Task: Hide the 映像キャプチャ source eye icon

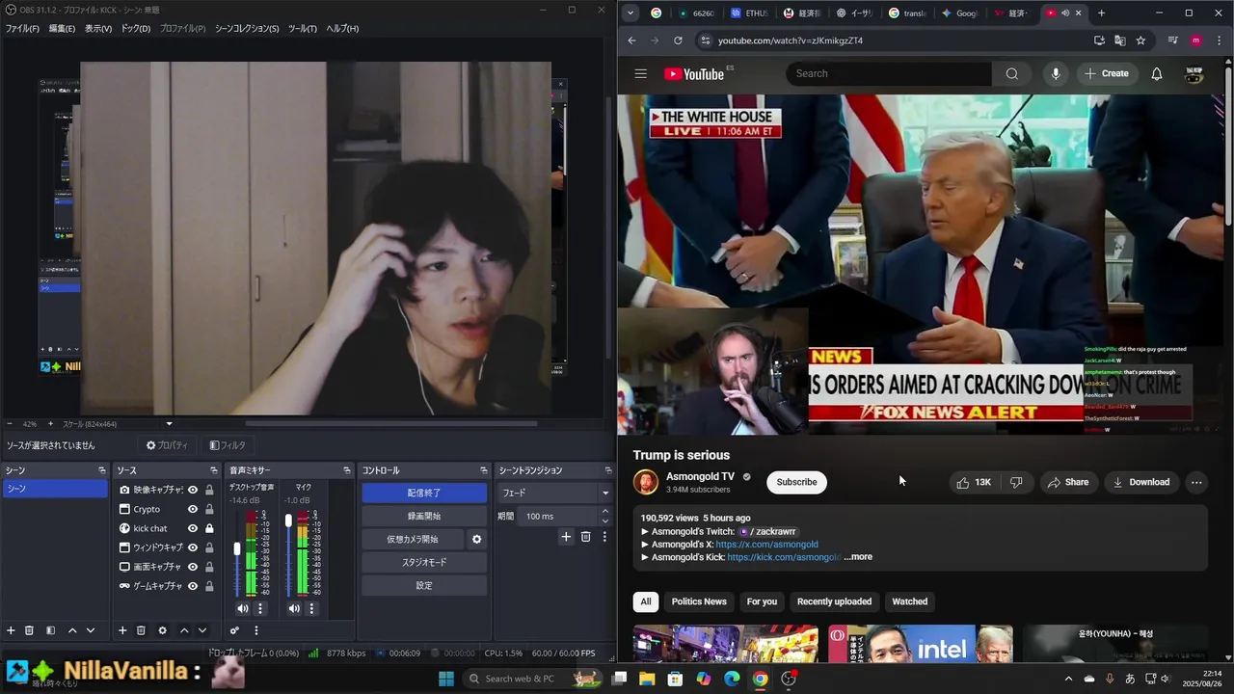Action: point(193,490)
